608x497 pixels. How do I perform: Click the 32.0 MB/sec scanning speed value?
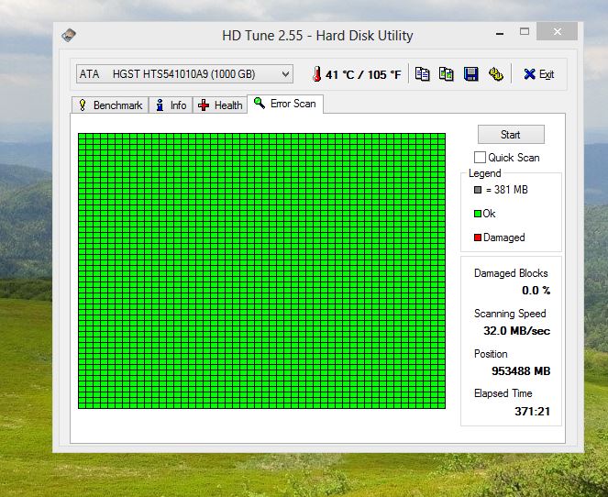point(516,331)
